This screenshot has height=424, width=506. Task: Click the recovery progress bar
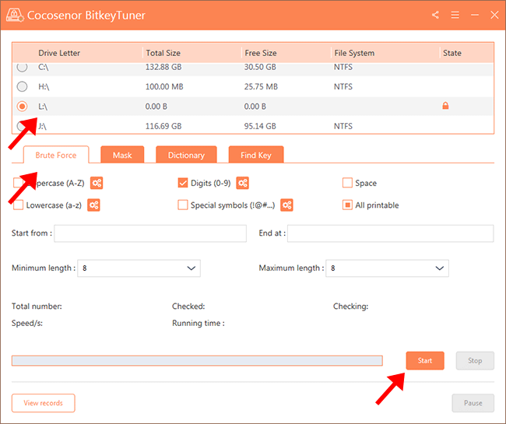point(197,360)
